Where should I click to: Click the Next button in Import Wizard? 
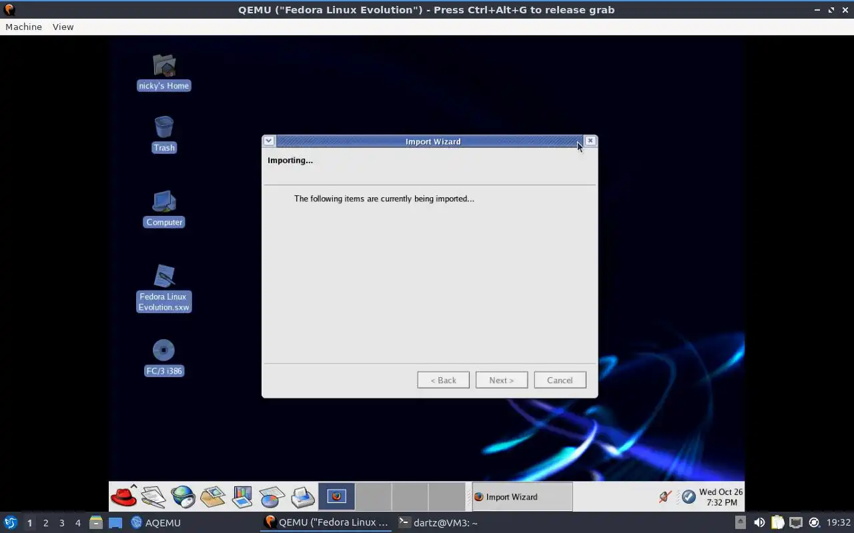pos(502,380)
